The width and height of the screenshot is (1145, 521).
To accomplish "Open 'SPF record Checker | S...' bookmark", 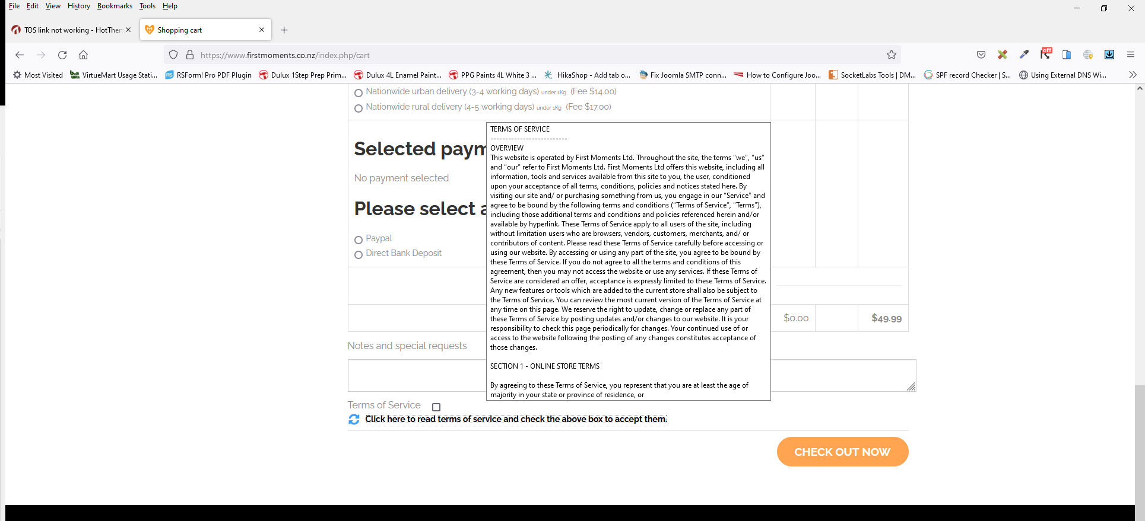I will 968,75.
